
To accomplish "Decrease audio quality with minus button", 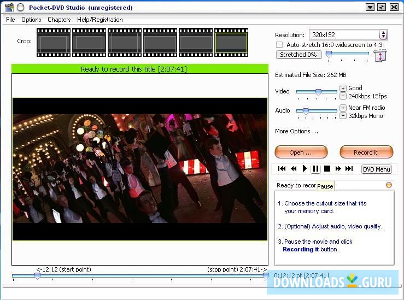I will 343,116.
